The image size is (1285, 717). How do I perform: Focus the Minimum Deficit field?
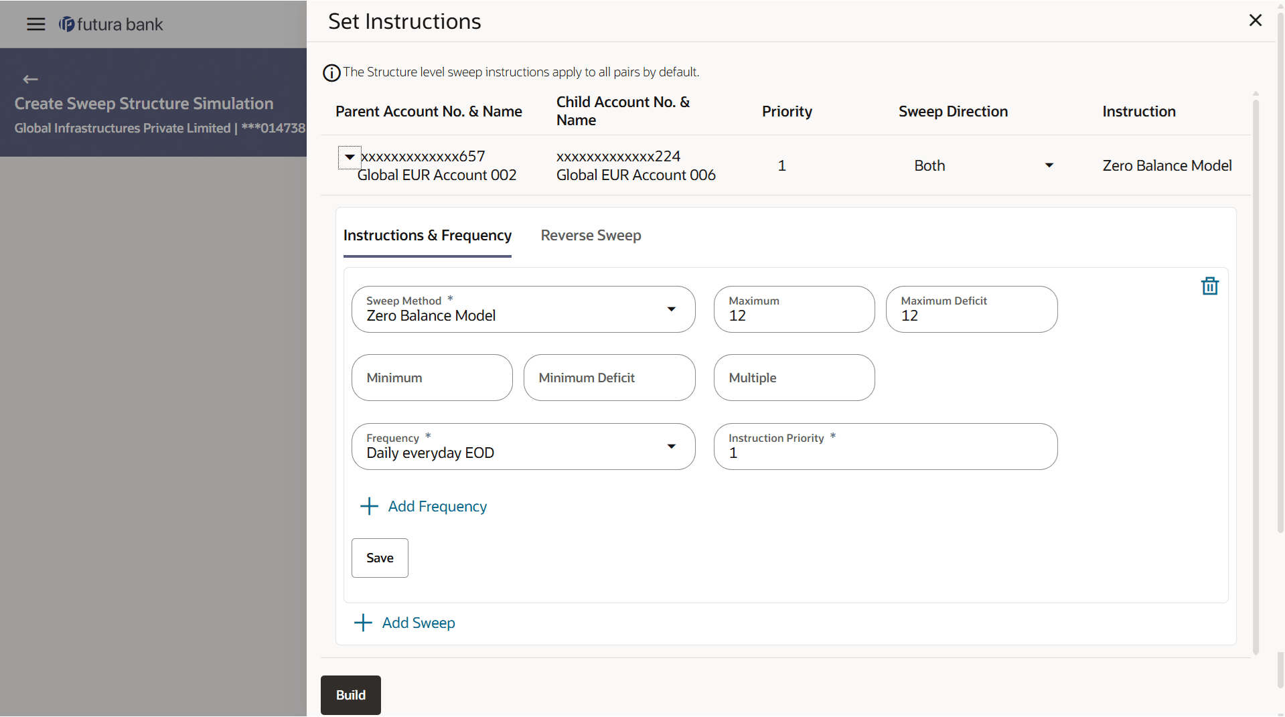tap(609, 378)
